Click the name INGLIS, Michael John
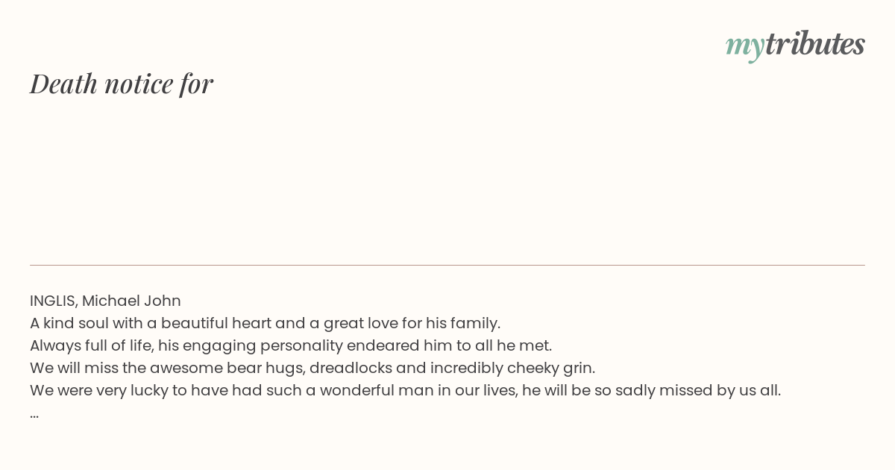 105,301
